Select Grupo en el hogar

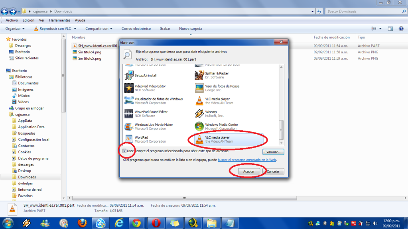[x=29, y=108]
